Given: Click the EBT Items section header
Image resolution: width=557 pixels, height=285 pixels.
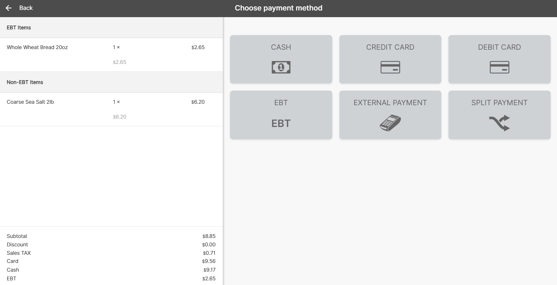Looking at the screenshot, I should (19, 28).
